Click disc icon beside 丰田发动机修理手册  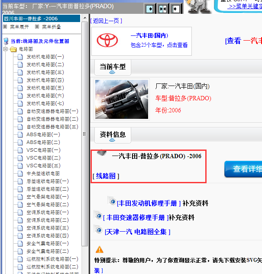pyautogui.click(x=112, y=201)
